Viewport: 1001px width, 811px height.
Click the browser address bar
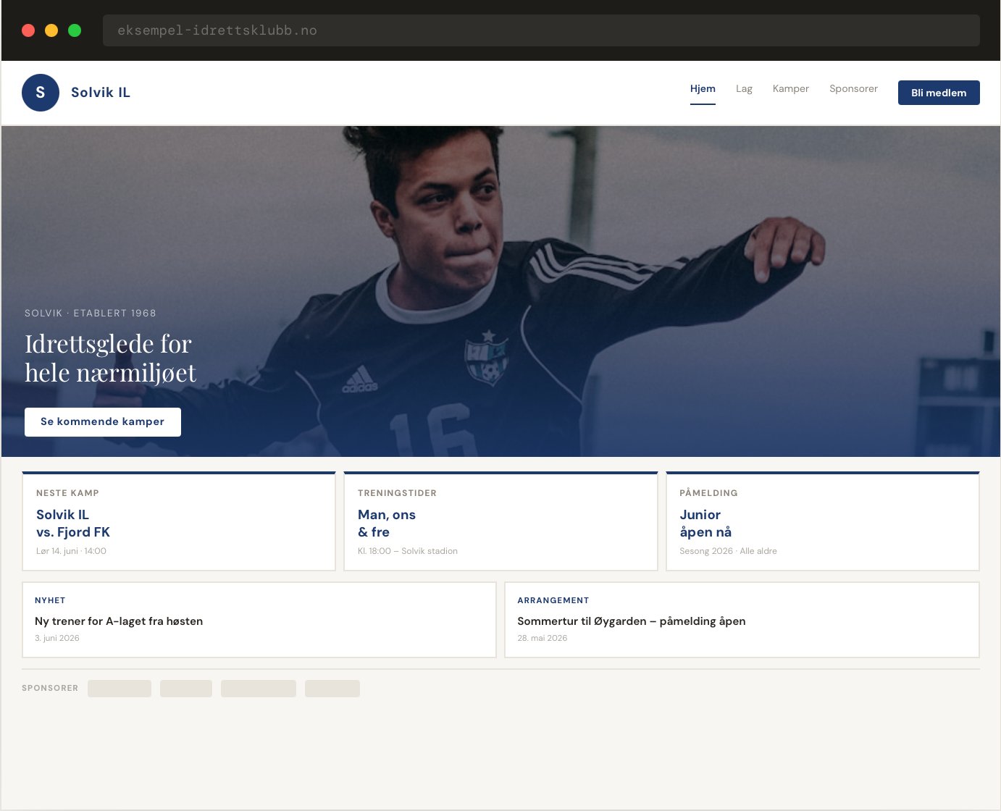541,30
